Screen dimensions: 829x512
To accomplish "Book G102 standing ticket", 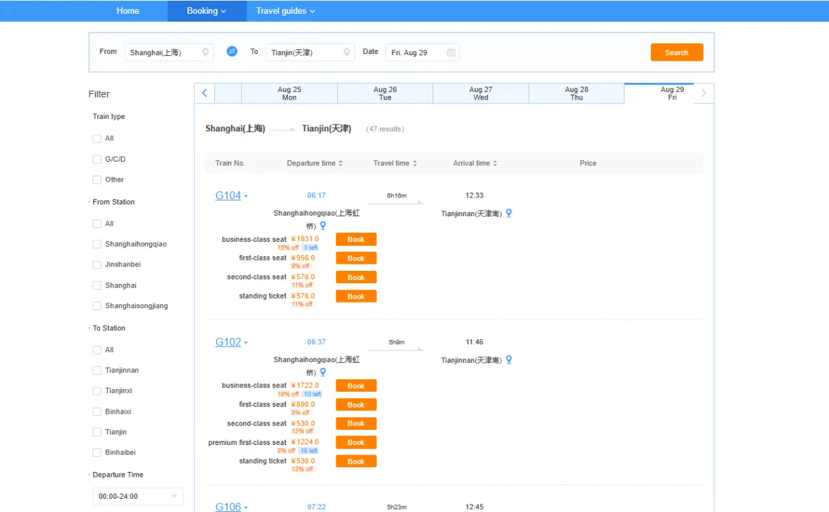I will pos(356,462).
